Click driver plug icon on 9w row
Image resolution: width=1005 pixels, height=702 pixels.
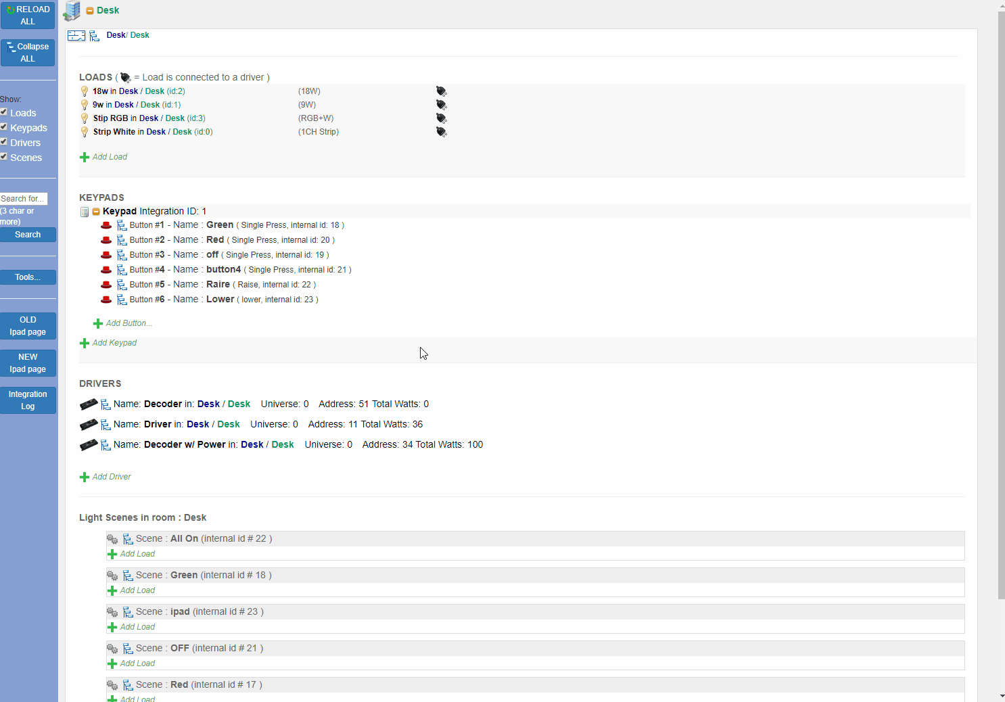441,105
